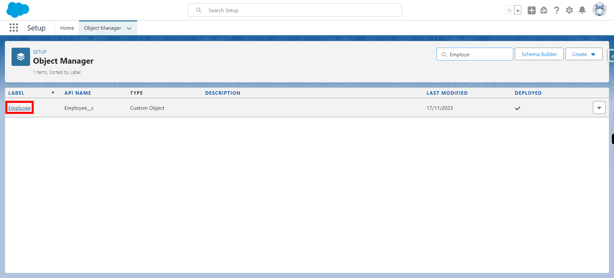Open the Employee object link

pos(20,108)
